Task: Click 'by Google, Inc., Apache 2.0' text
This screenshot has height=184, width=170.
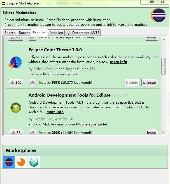Action: click(x=51, y=119)
